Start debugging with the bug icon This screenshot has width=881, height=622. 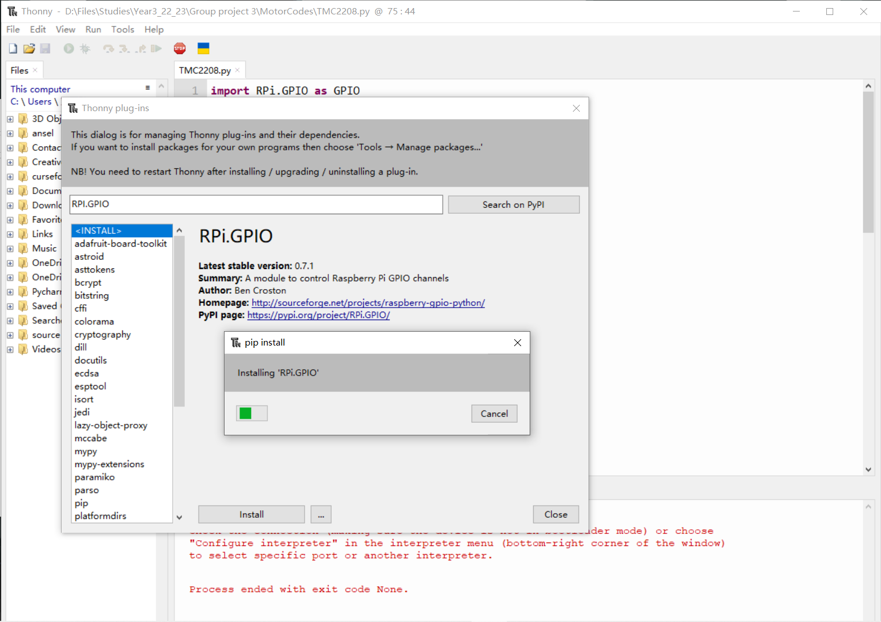tap(85, 48)
